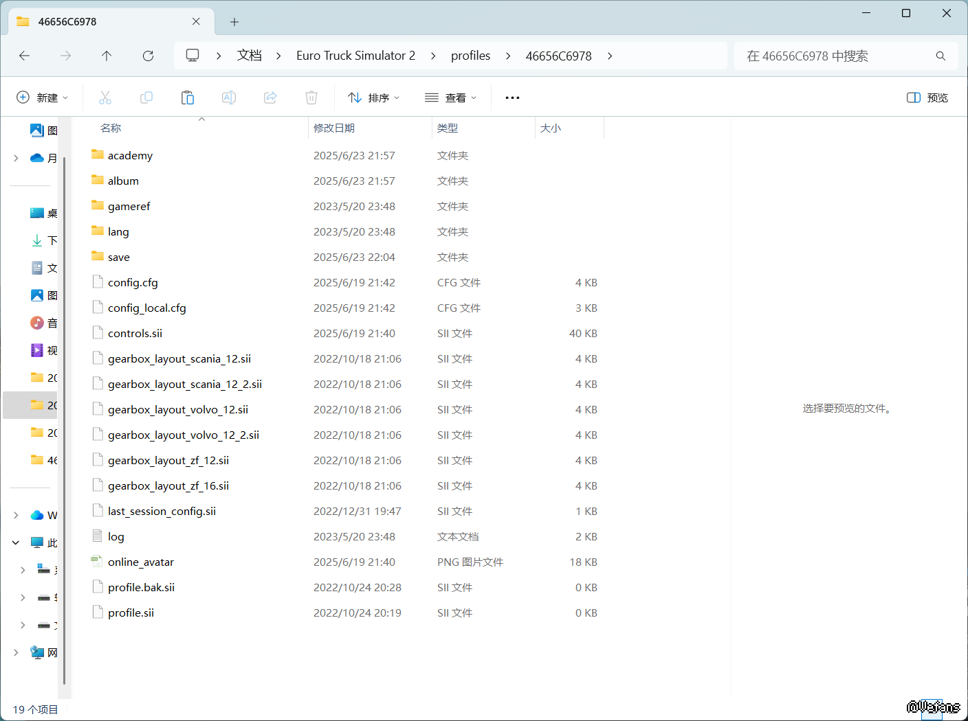Add a new tab with plus button
This screenshot has width=968, height=721.
pyautogui.click(x=234, y=22)
